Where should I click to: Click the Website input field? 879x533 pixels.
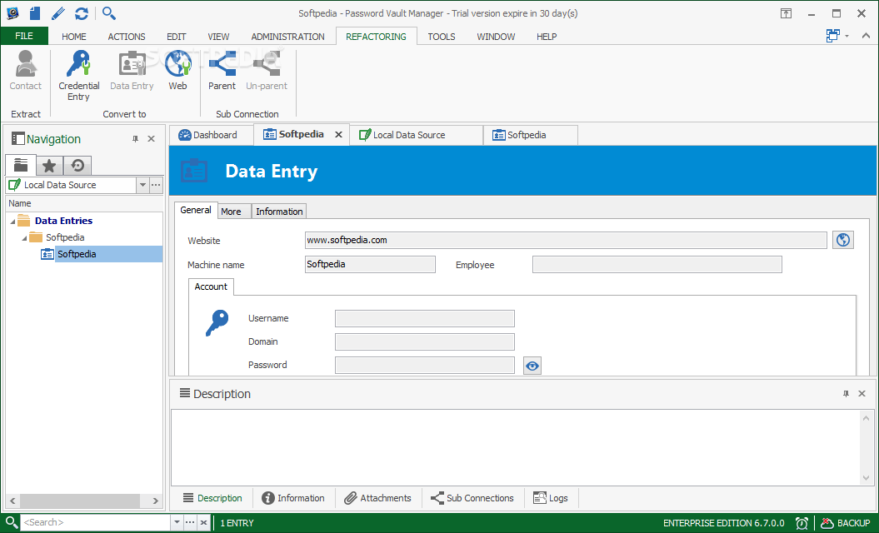(566, 240)
